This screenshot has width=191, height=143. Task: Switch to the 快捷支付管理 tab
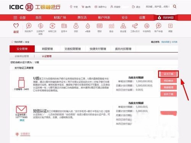pyautogui.click(x=98, y=49)
